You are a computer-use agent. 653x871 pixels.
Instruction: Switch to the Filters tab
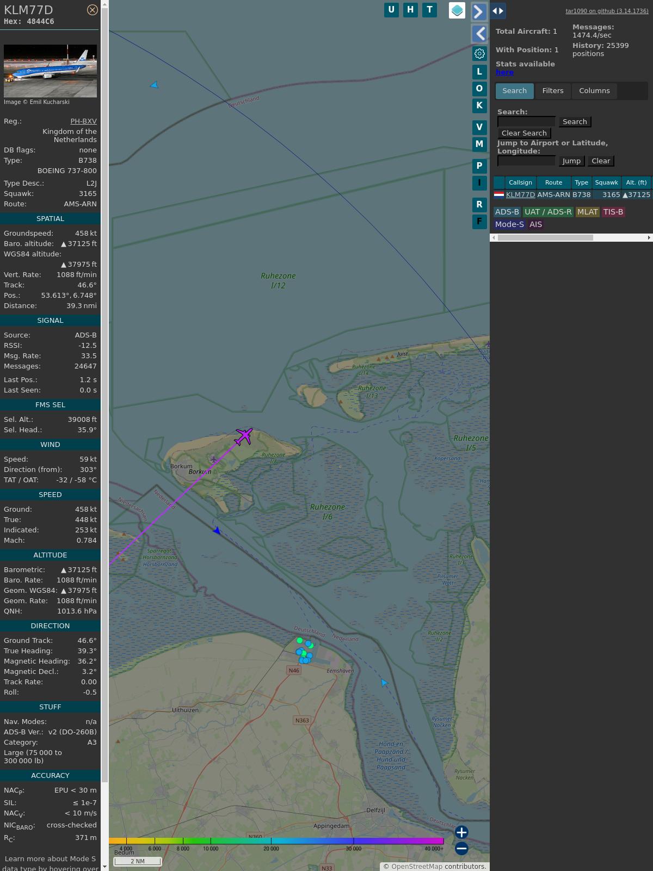[553, 91]
